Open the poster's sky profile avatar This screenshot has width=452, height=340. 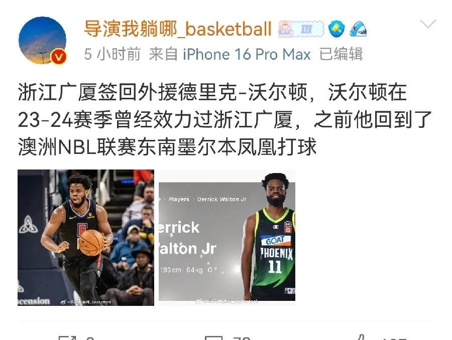[42, 40]
